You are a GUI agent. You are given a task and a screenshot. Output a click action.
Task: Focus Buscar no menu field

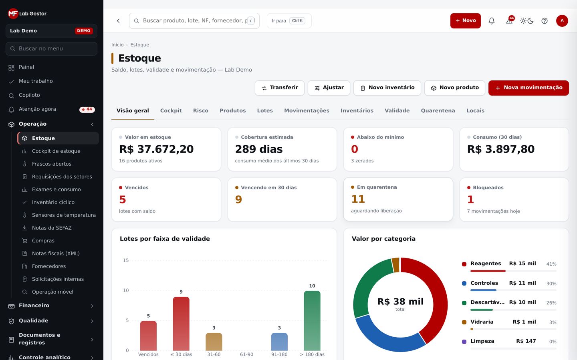[51, 49]
